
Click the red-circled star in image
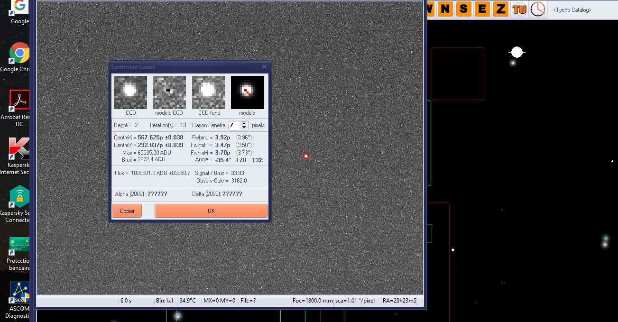coord(306,156)
